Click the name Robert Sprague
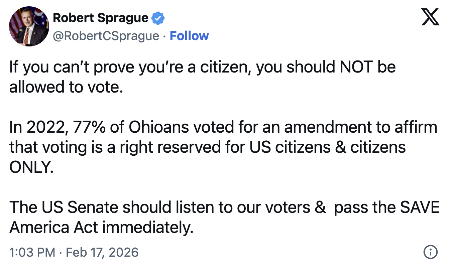 pyautogui.click(x=100, y=18)
